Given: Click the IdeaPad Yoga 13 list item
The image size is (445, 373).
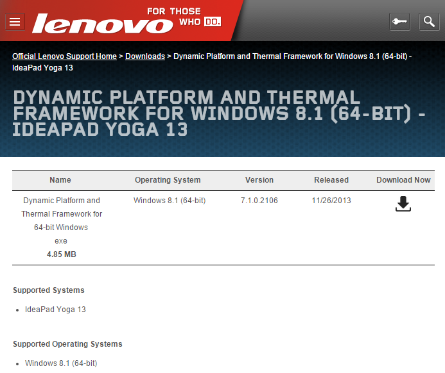Looking at the screenshot, I should click(x=55, y=310).
